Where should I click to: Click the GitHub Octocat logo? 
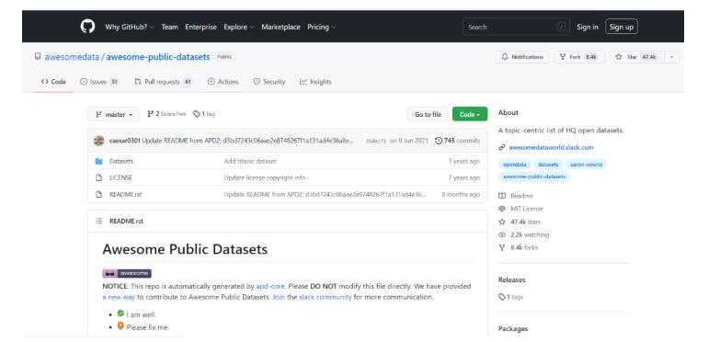(x=87, y=27)
